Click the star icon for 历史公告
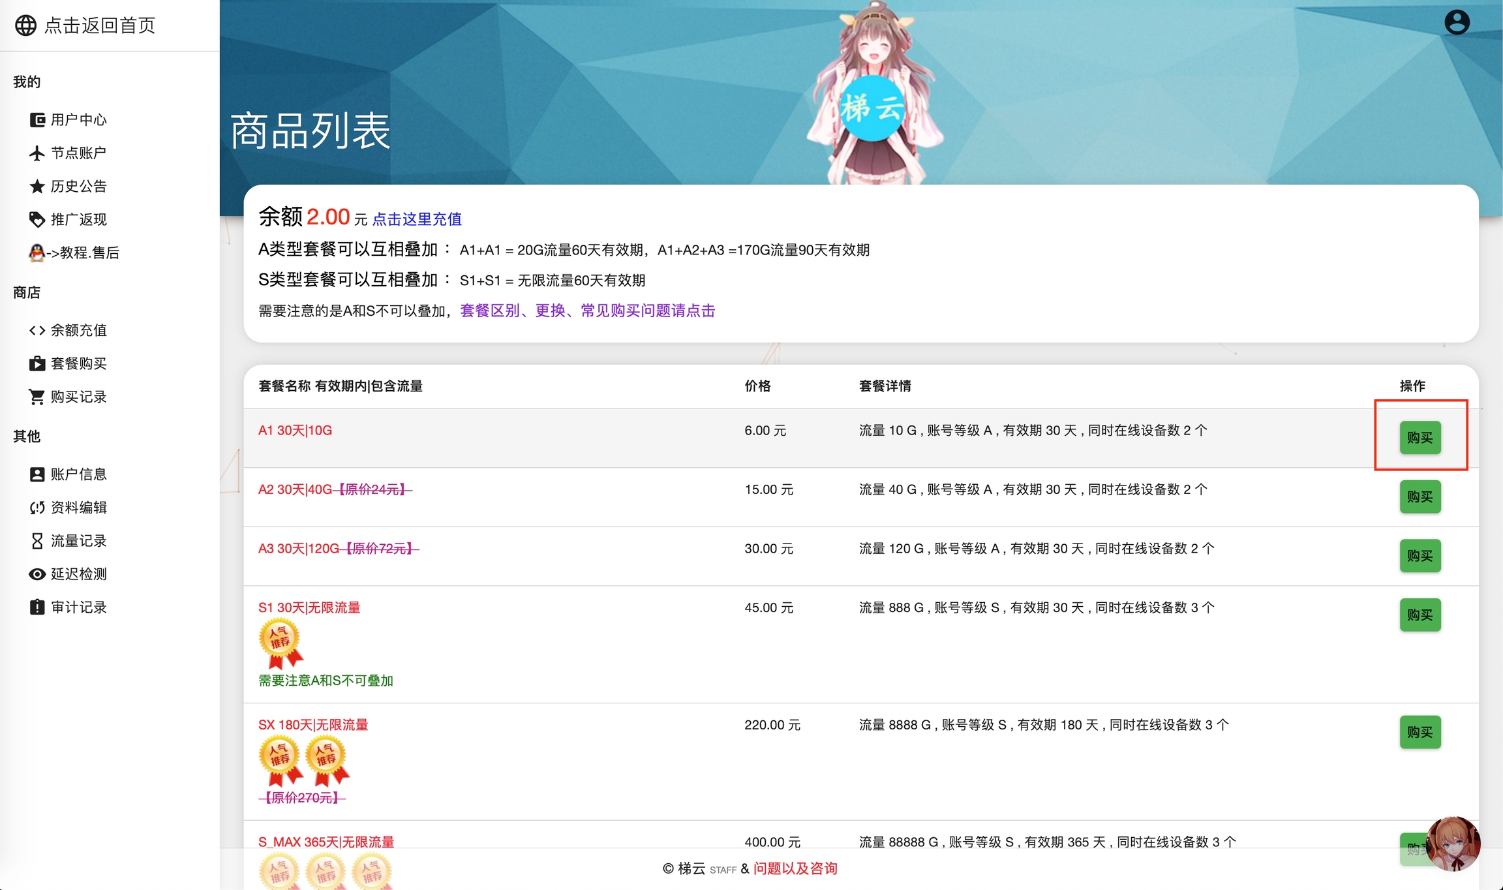Viewport: 1503px width, 890px height. pos(37,187)
